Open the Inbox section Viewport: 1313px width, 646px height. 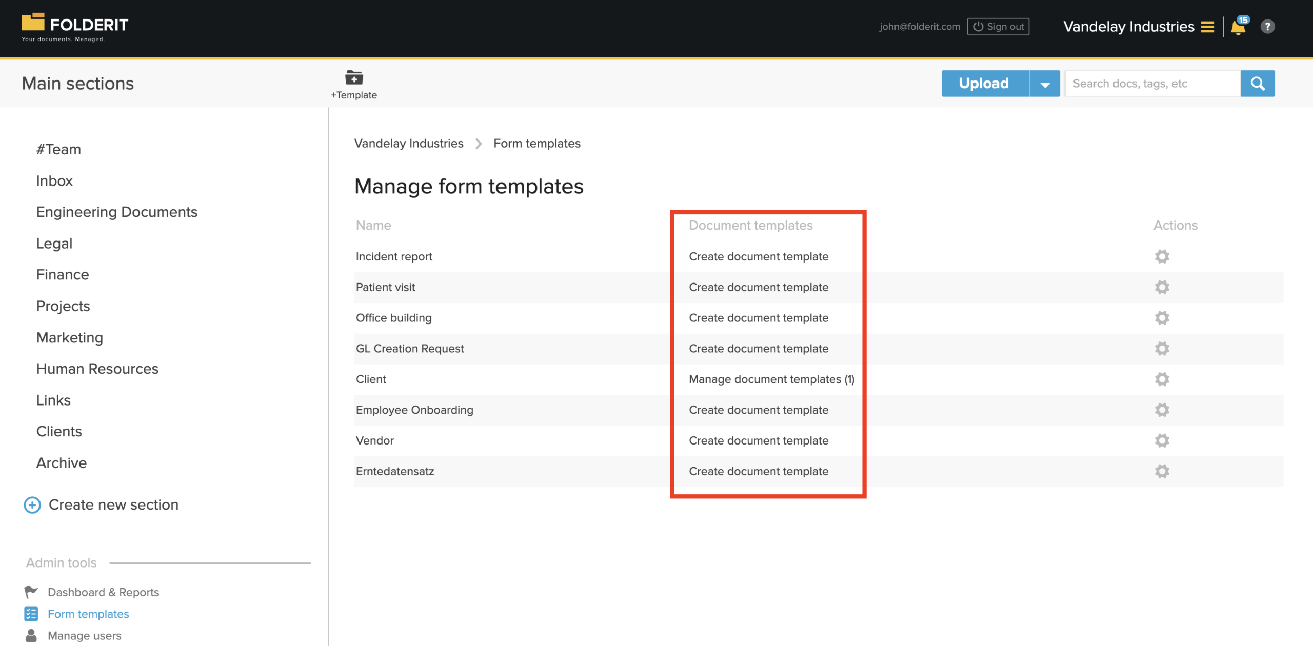coord(54,181)
